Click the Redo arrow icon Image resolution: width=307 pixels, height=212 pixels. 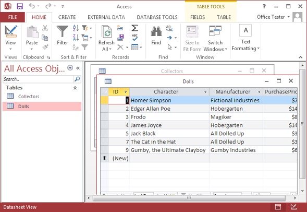[48, 6]
